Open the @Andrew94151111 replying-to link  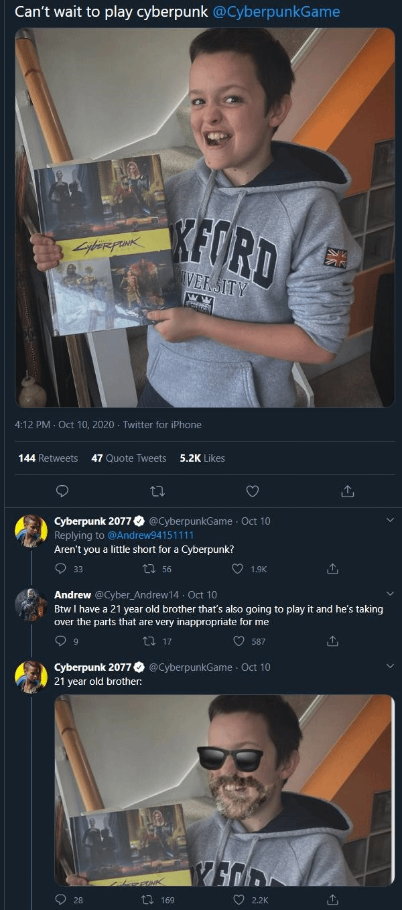150,535
